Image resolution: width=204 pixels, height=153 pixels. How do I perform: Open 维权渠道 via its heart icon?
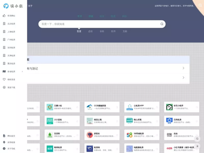click(4, 79)
